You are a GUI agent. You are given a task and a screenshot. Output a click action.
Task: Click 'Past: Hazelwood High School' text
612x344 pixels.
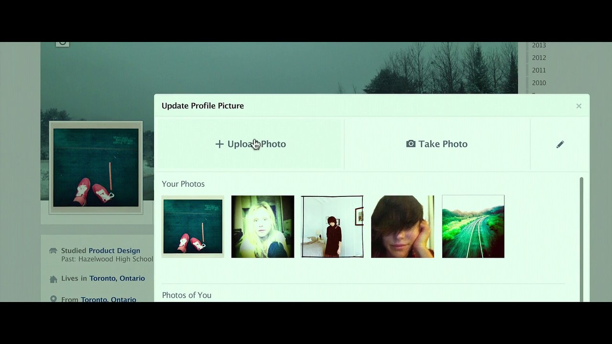click(x=107, y=259)
